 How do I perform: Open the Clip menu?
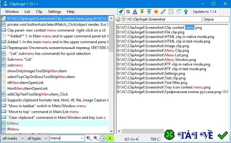(39, 11)
